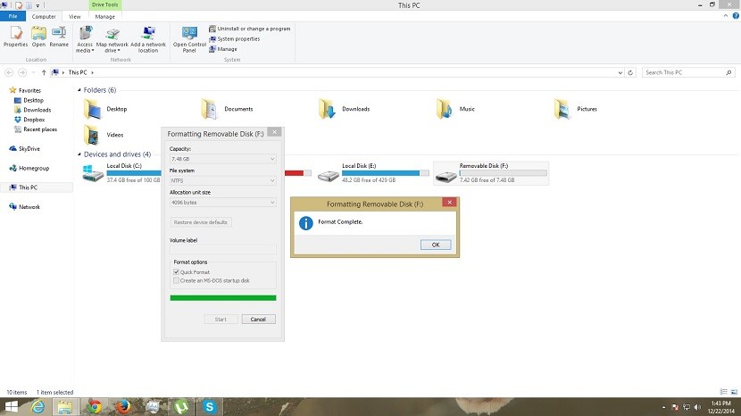Switch to the Manage ribbon tab
The image size is (741, 416).
[x=105, y=17]
